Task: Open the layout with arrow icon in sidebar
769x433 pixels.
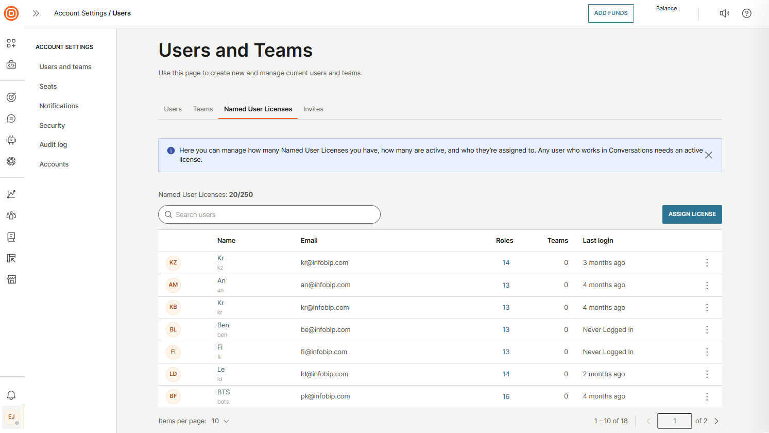Action: [x=11, y=258]
